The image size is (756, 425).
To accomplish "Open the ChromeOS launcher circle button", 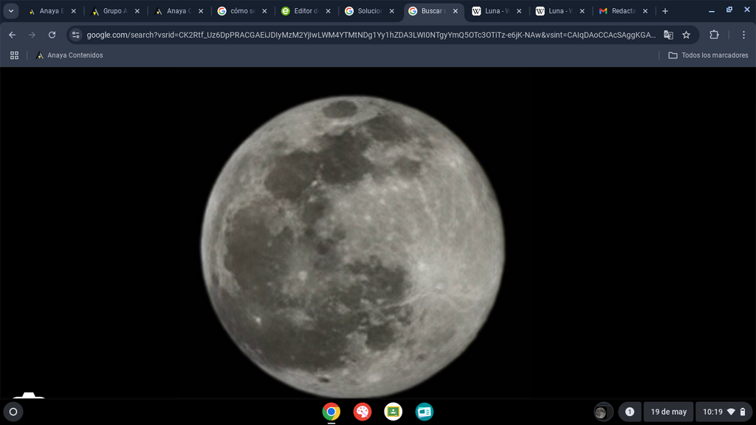I will coord(13,412).
